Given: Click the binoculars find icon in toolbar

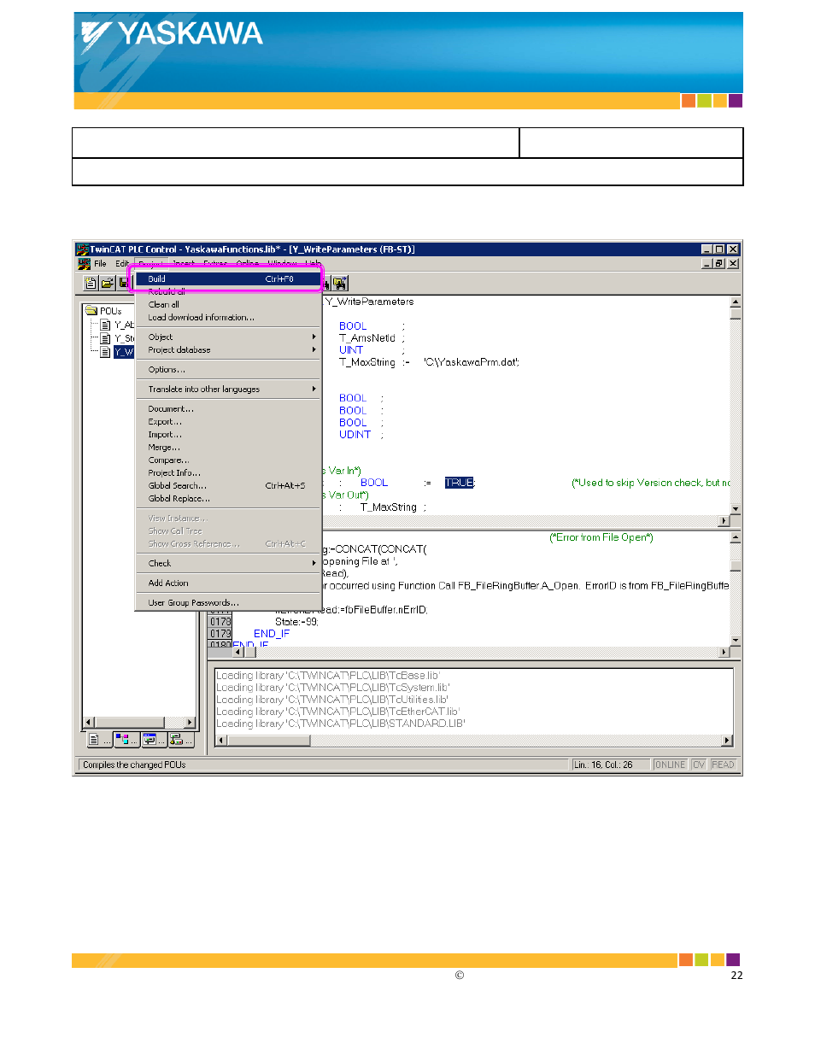Looking at the screenshot, I should [340, 283].
